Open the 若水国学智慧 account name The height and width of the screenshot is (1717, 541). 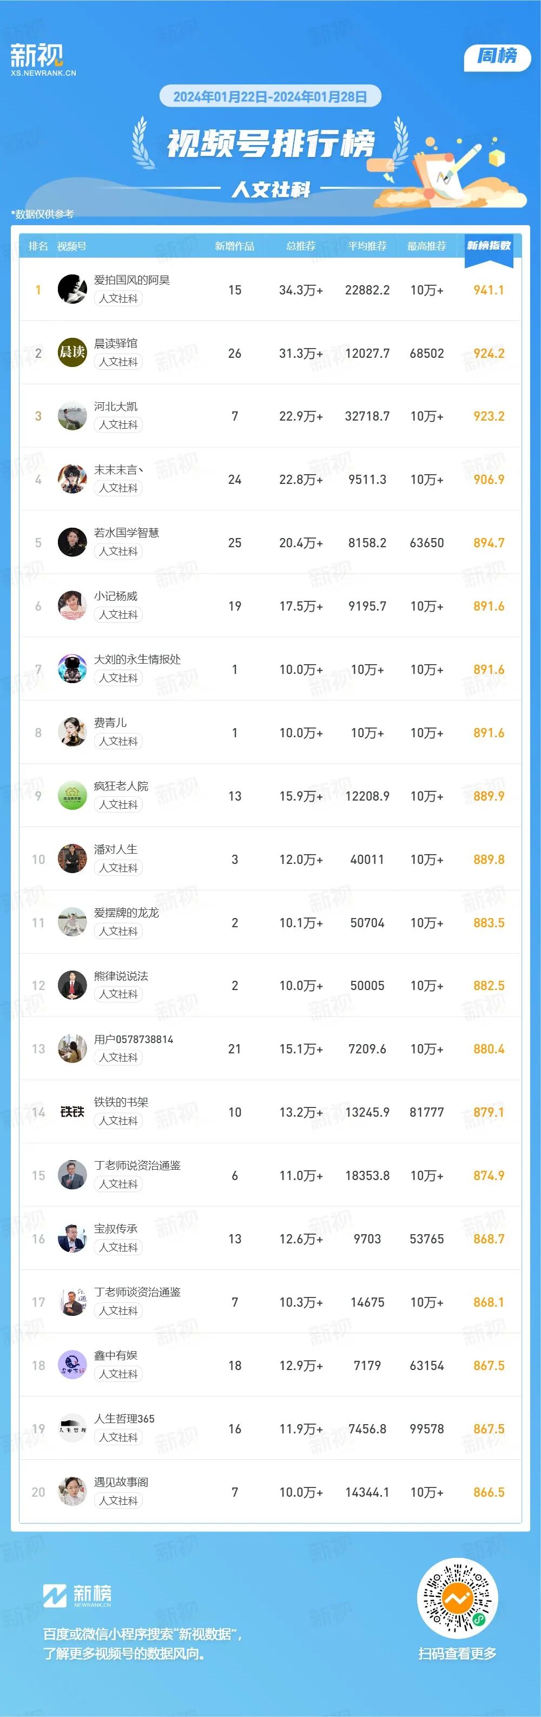[127, 533]
